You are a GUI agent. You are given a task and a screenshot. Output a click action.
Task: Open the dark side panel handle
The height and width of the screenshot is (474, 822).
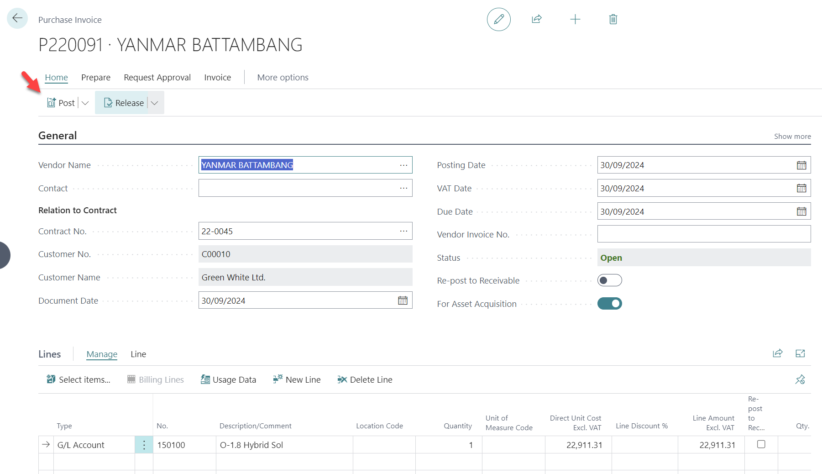tap(5, 255)
